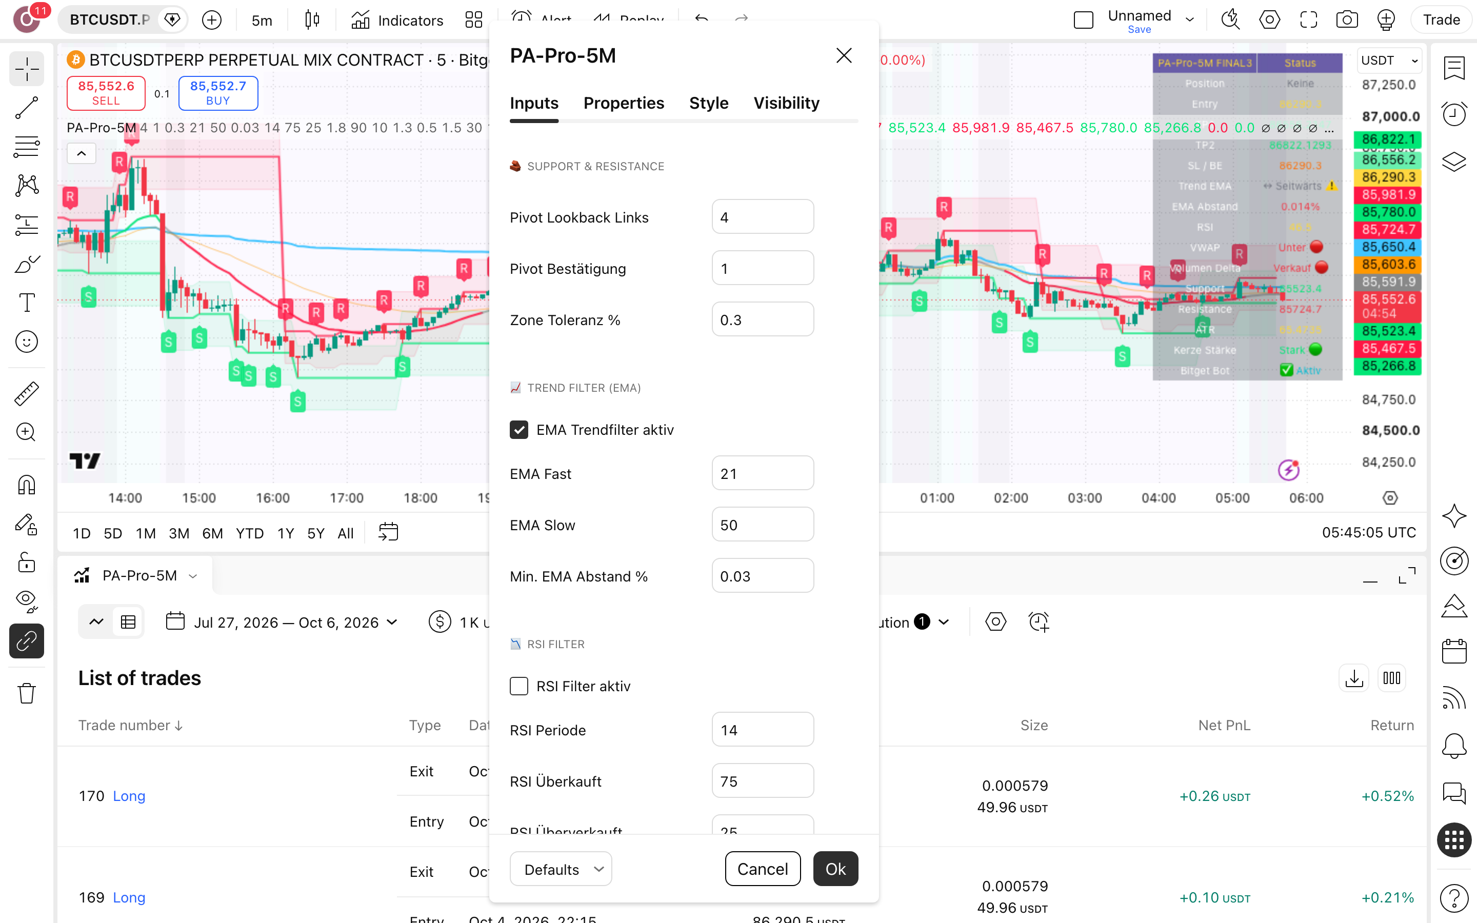Select the trend line drawing tool
The height and width of the screenshot is (923, 1477).
pyautogui.click(x=26, y=108)
